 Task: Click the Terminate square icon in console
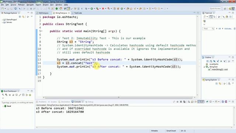tap(177, 102)
